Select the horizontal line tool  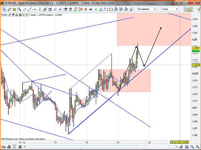(x=35, y=9)
